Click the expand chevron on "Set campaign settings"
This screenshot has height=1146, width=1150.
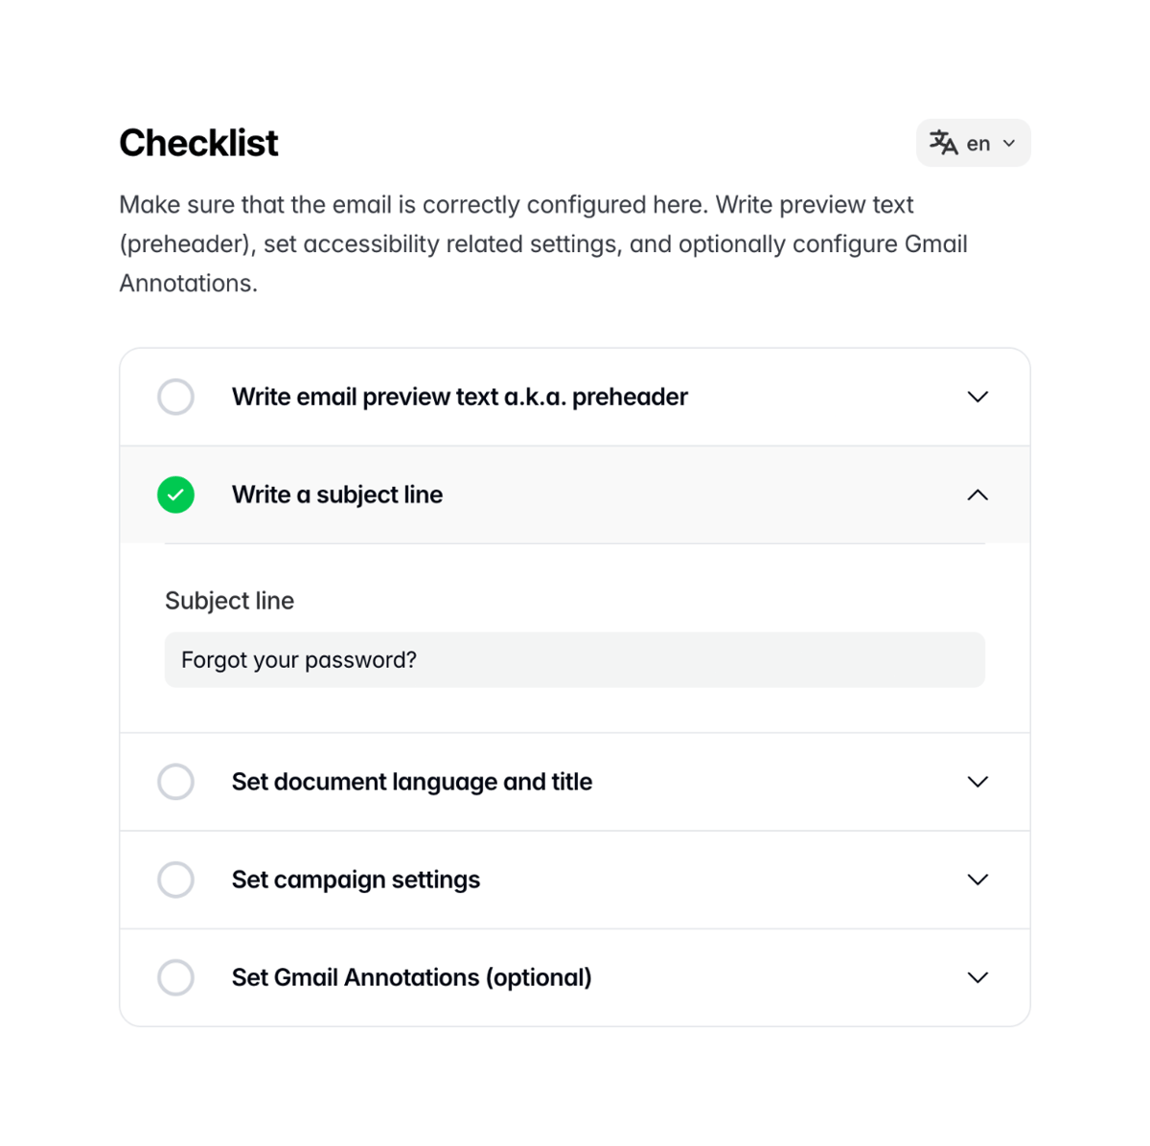coord(977,880)
